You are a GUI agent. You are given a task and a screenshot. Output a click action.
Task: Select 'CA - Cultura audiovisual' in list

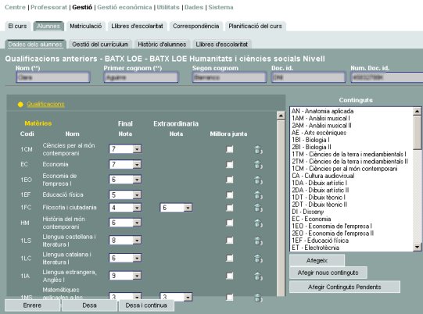coord(323,176)
